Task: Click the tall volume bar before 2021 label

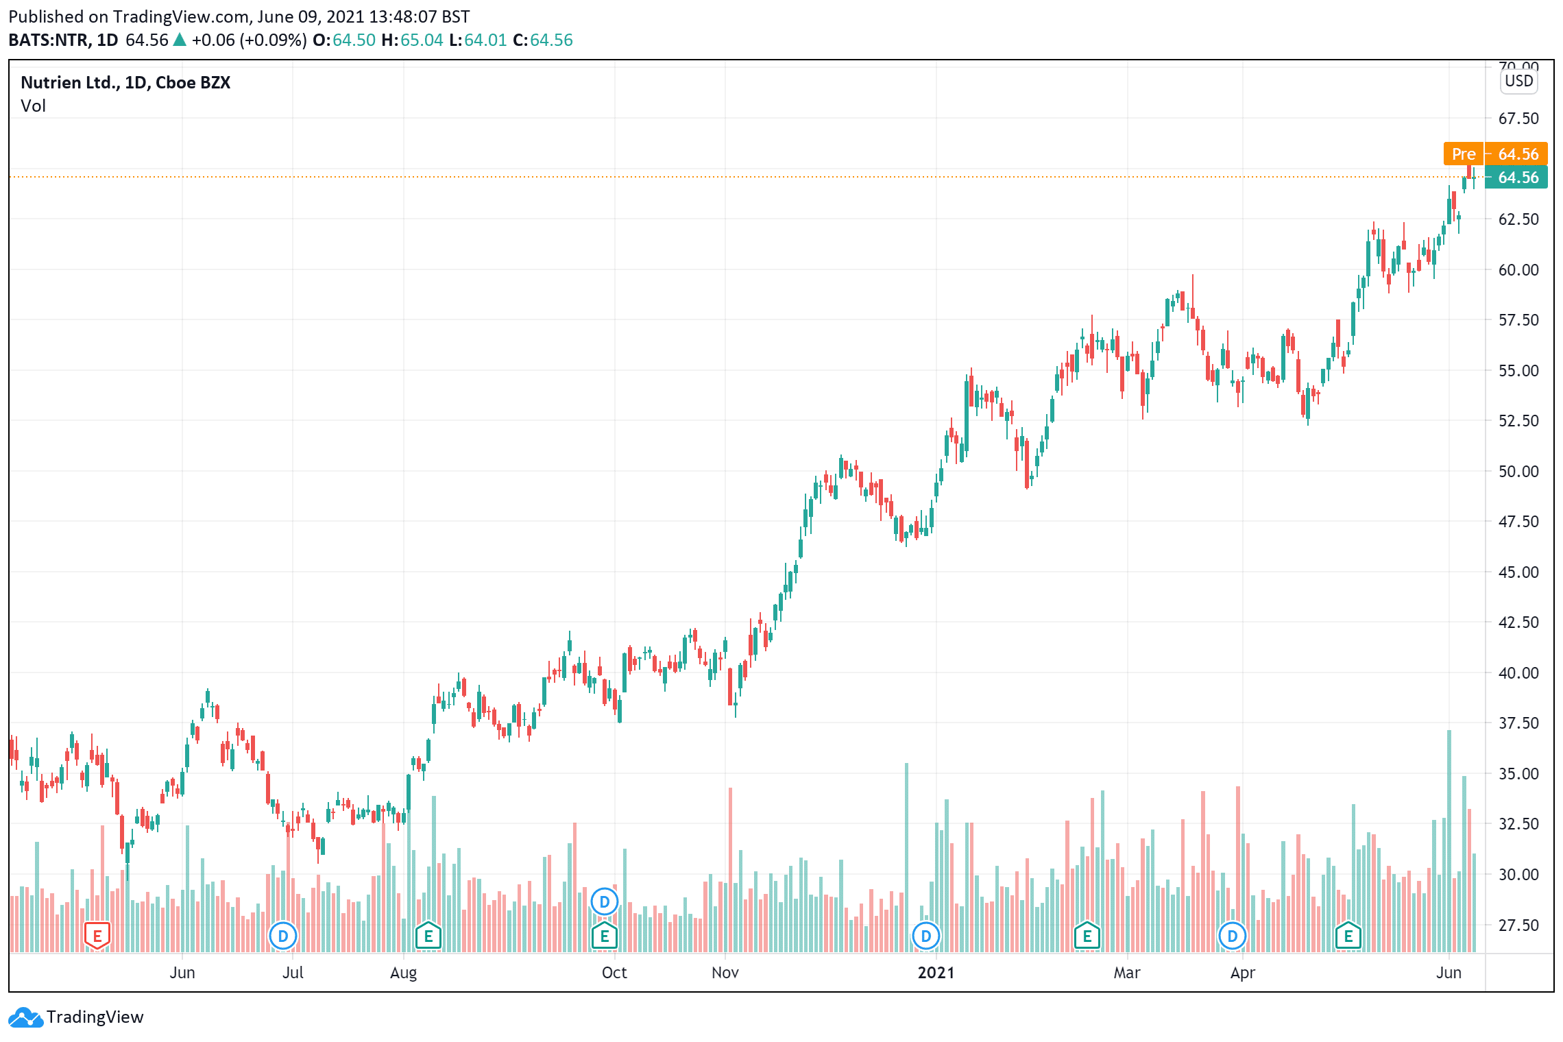Action: click(907, 858)
